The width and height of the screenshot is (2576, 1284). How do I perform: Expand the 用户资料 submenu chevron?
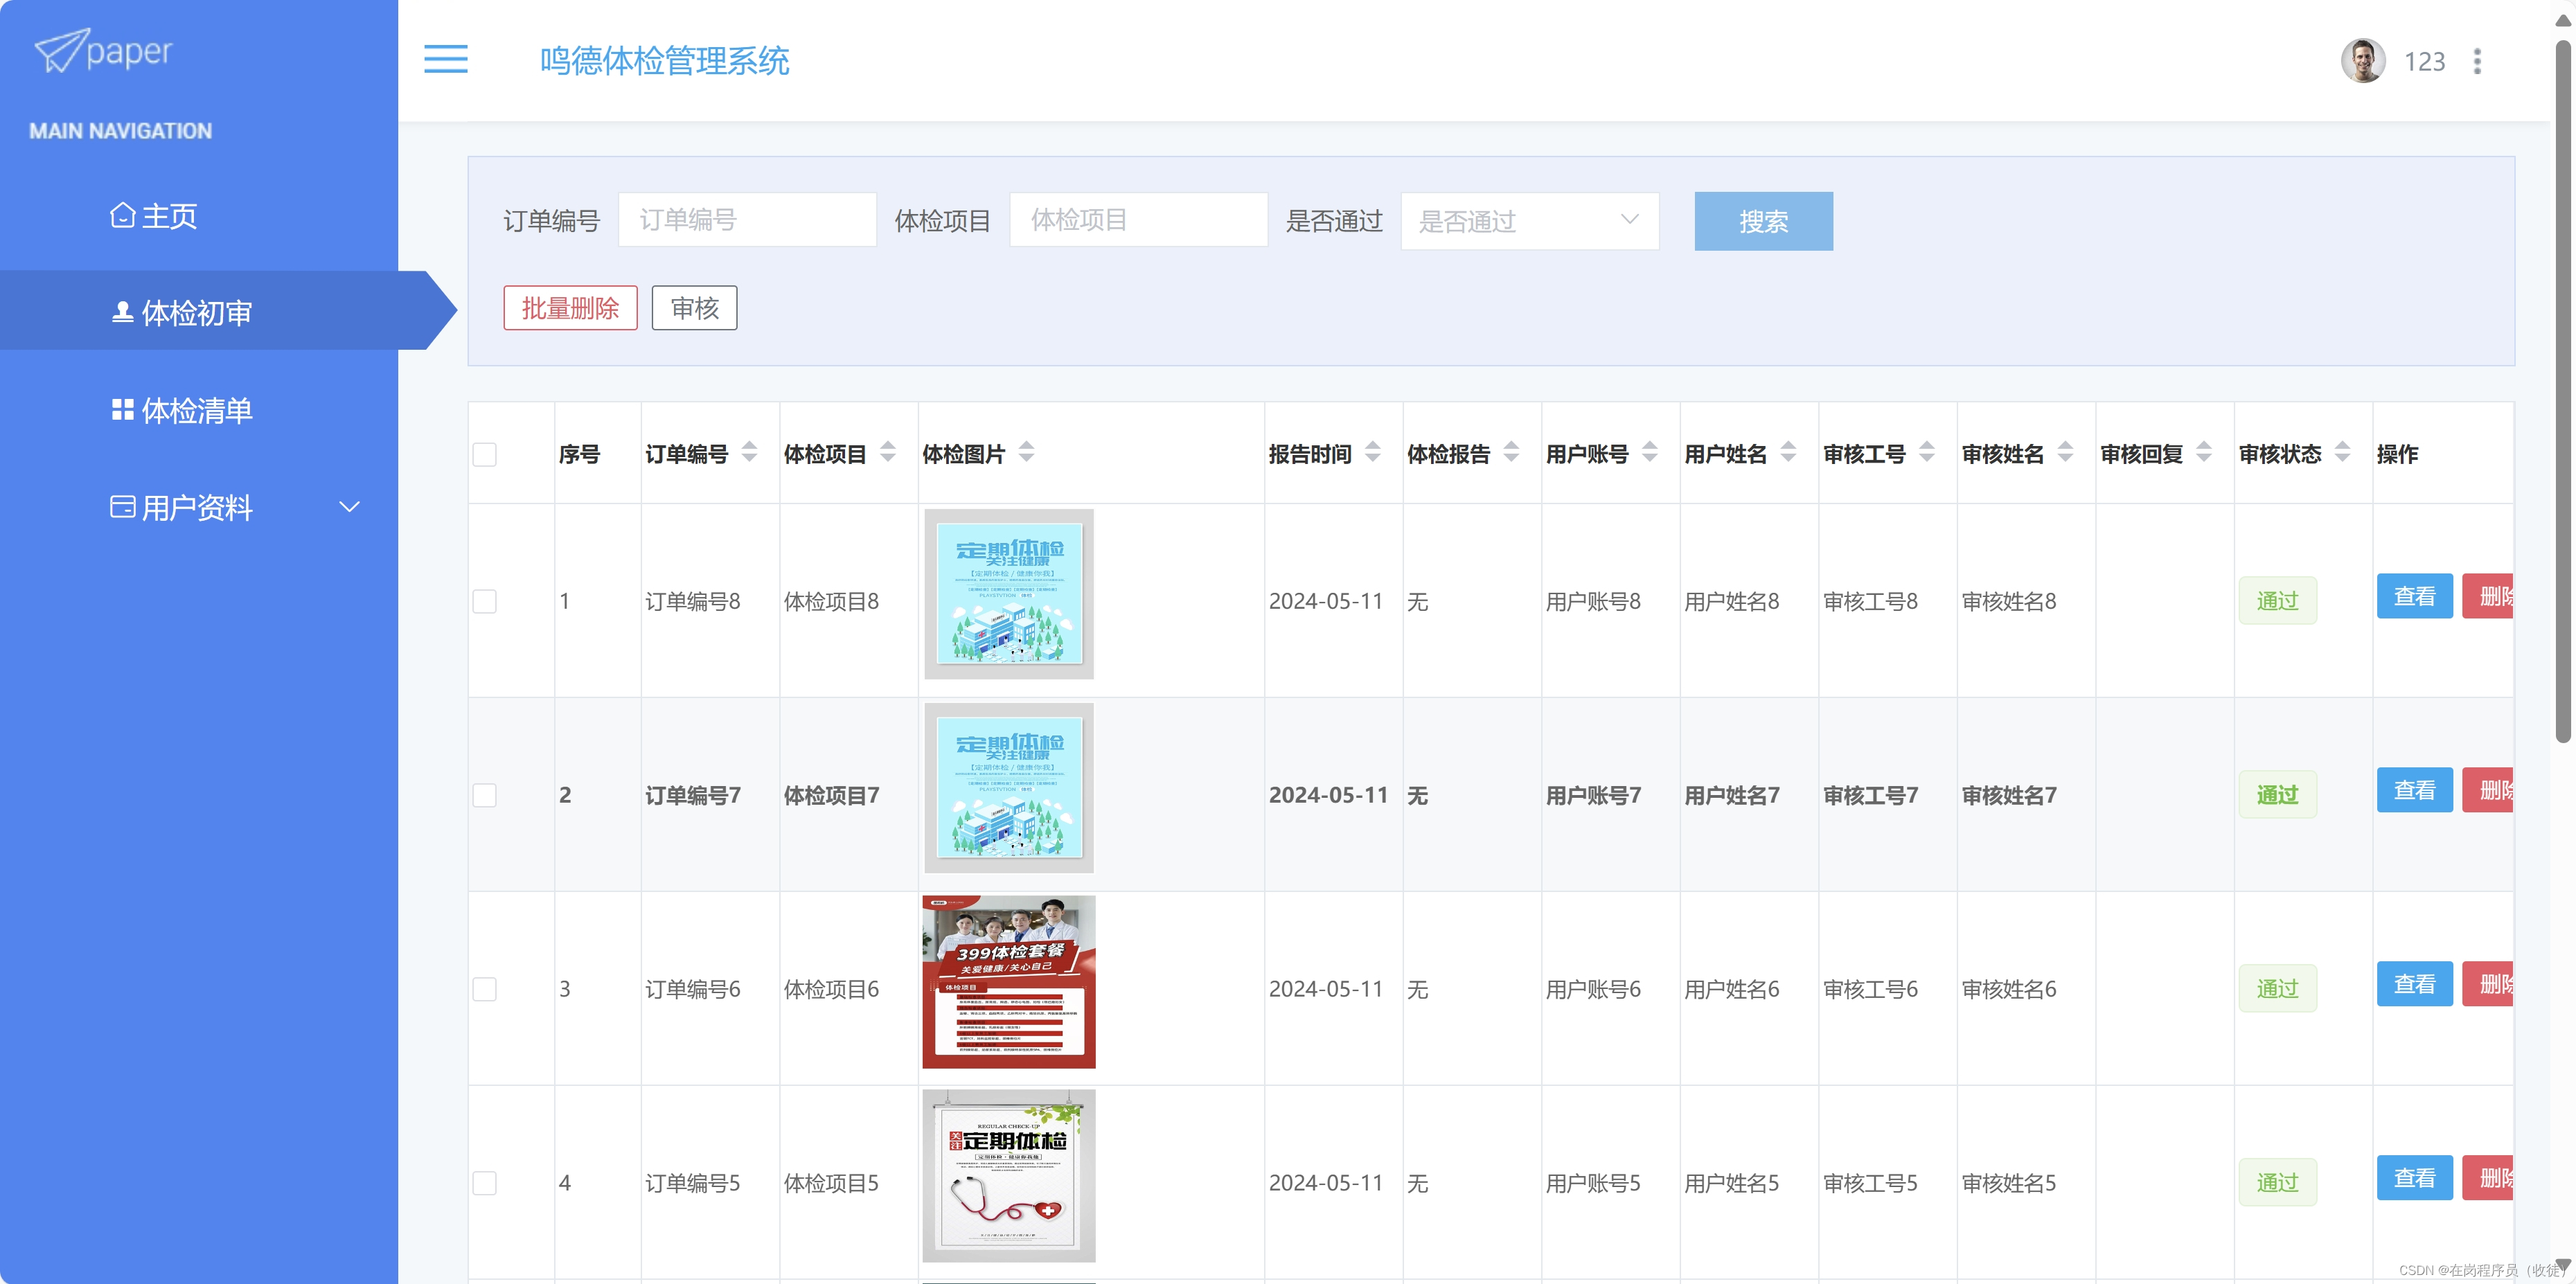click(x=349, y=507)
